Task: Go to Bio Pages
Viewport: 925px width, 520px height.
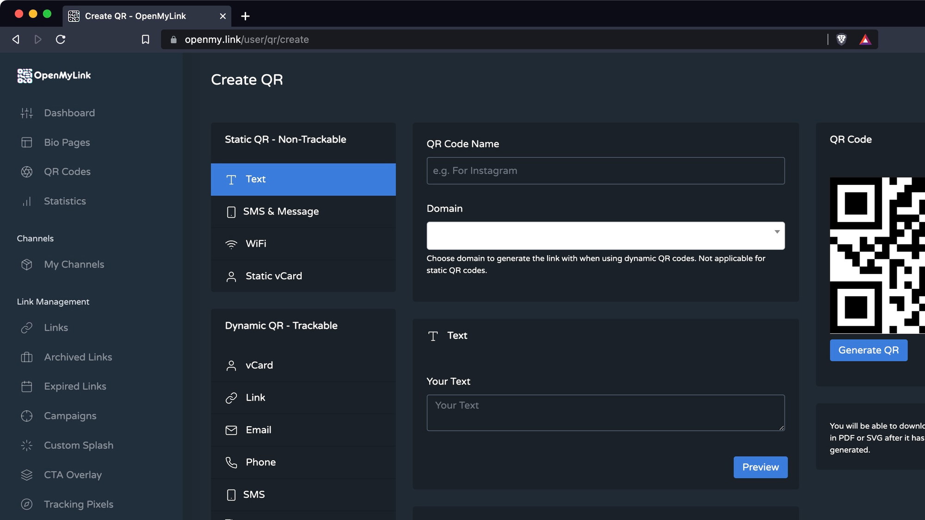Action: (67, 142)
